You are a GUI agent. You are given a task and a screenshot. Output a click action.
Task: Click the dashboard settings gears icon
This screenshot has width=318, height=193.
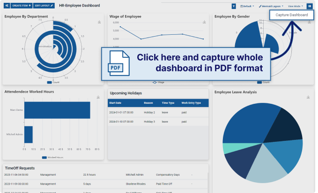click(6, 6)
